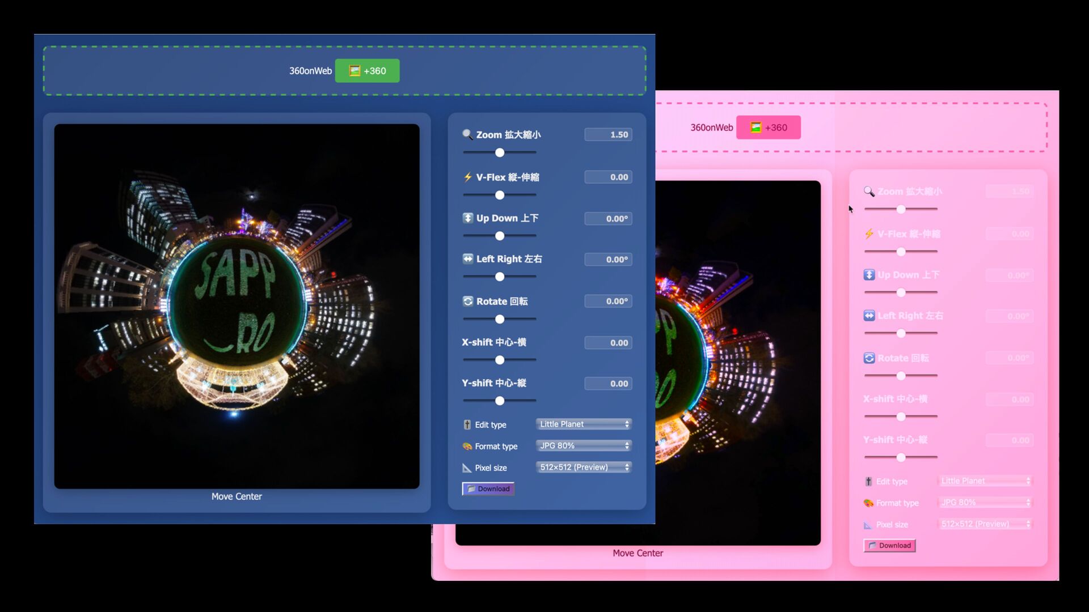1089x612 pixels.
Task: Click the Pixel size ruler icon in blue window
Action: click(x=467, y=467)
